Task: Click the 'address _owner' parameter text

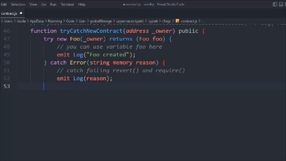Action: click(149, 31)
